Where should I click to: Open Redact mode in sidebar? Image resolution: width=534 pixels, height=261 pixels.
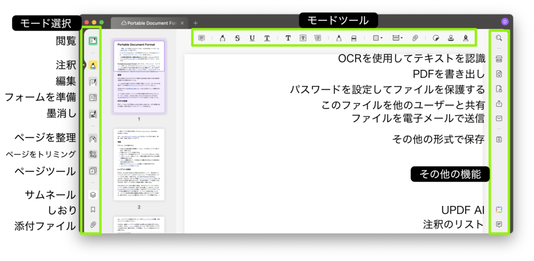click(93, 114)
